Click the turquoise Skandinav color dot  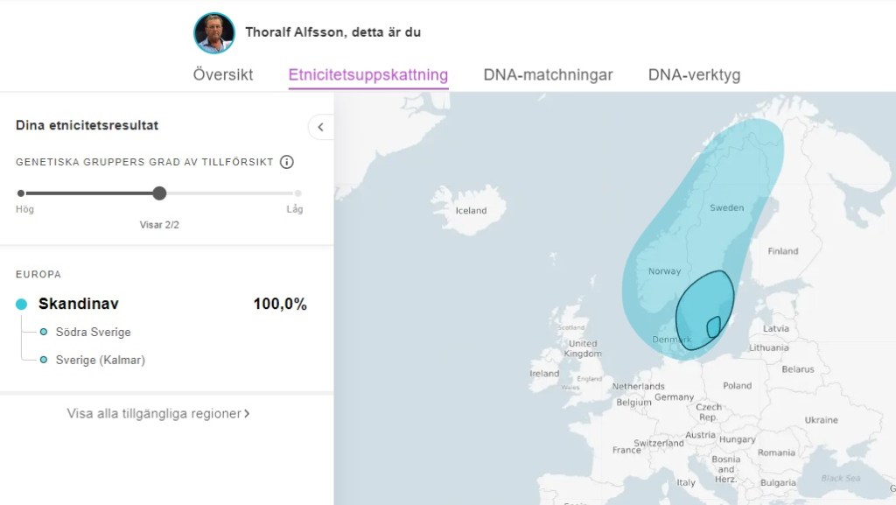22,305
